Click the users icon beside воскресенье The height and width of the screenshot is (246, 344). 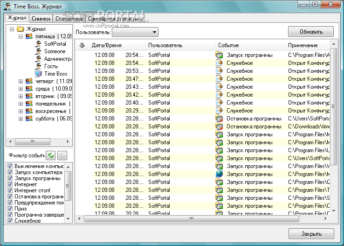tap(29, 111)
